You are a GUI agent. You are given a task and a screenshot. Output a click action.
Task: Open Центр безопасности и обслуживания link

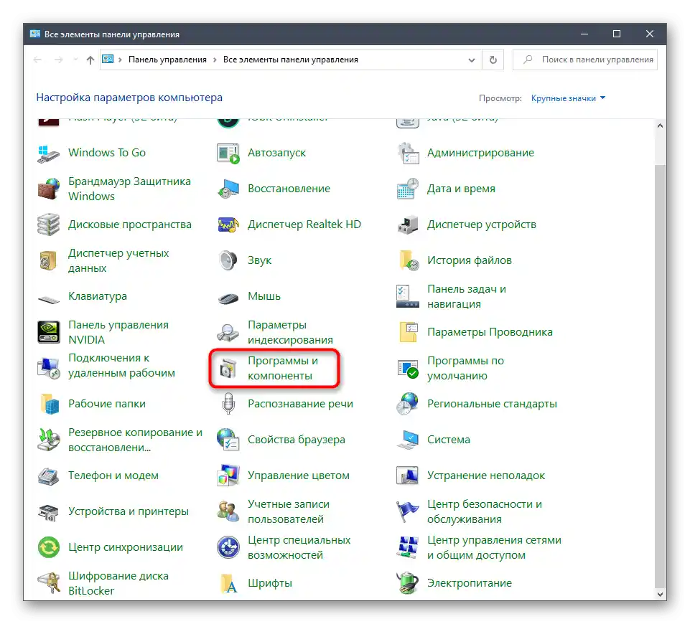485,512
